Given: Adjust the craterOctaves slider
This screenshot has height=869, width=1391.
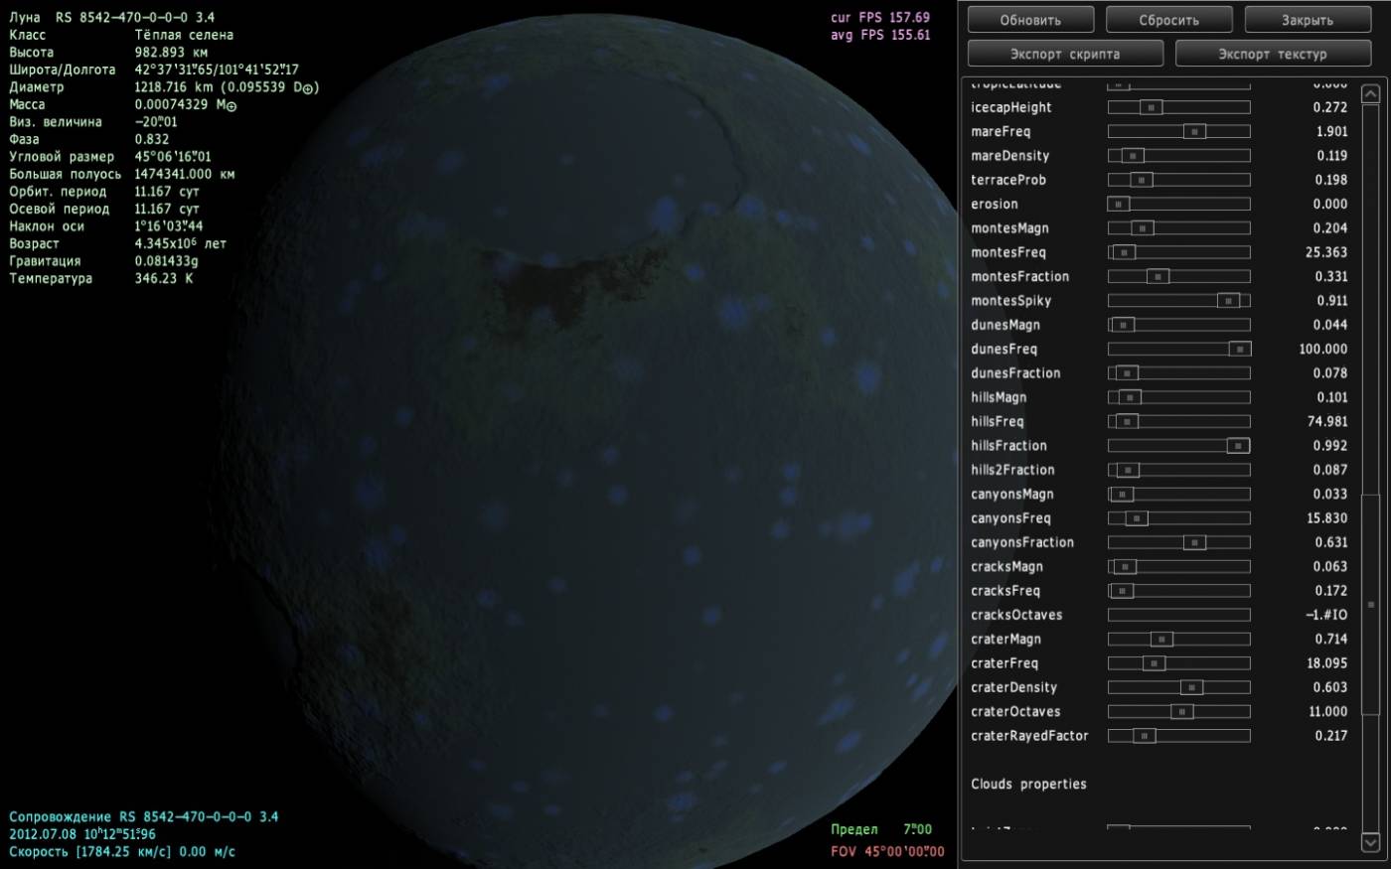Looking at the screenshot, I should 1181,711.
